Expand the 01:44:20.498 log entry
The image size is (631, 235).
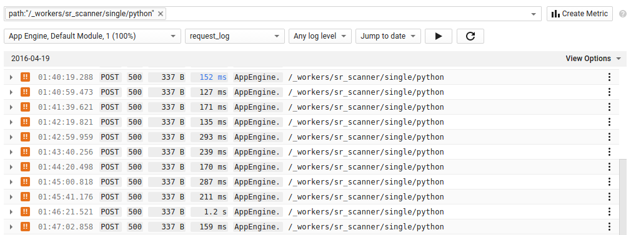[x=11, y=166]
